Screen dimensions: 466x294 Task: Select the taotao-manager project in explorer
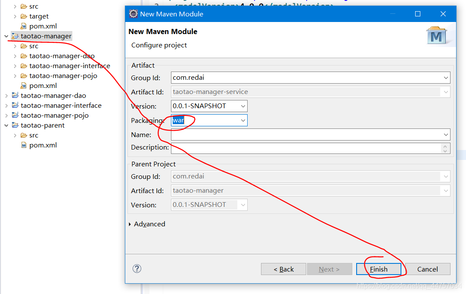46,36
